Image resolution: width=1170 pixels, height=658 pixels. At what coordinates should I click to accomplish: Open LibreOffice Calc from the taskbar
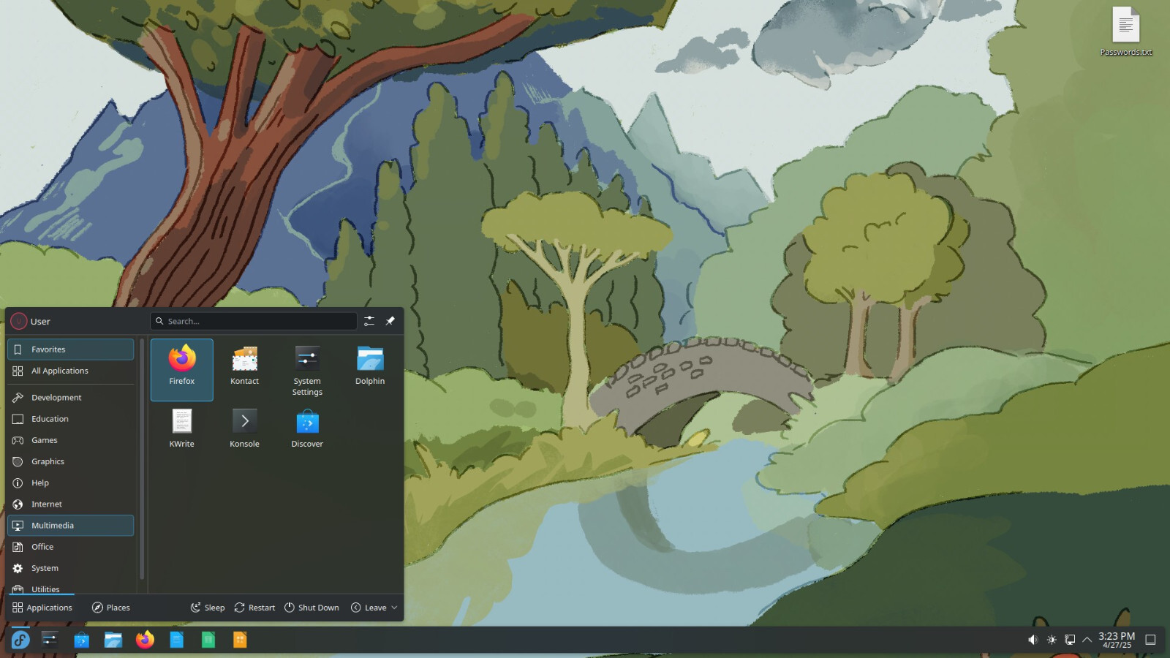coord(208,640)
